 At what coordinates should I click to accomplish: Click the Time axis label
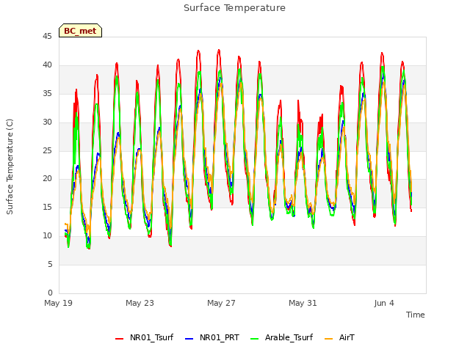click(415, 315)
